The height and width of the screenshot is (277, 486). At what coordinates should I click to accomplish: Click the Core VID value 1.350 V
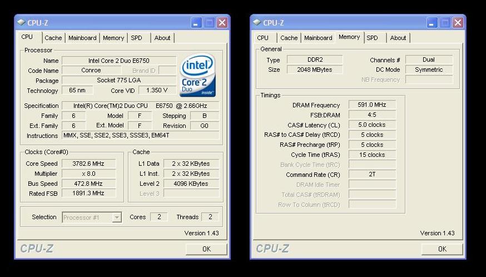[157, 90]
